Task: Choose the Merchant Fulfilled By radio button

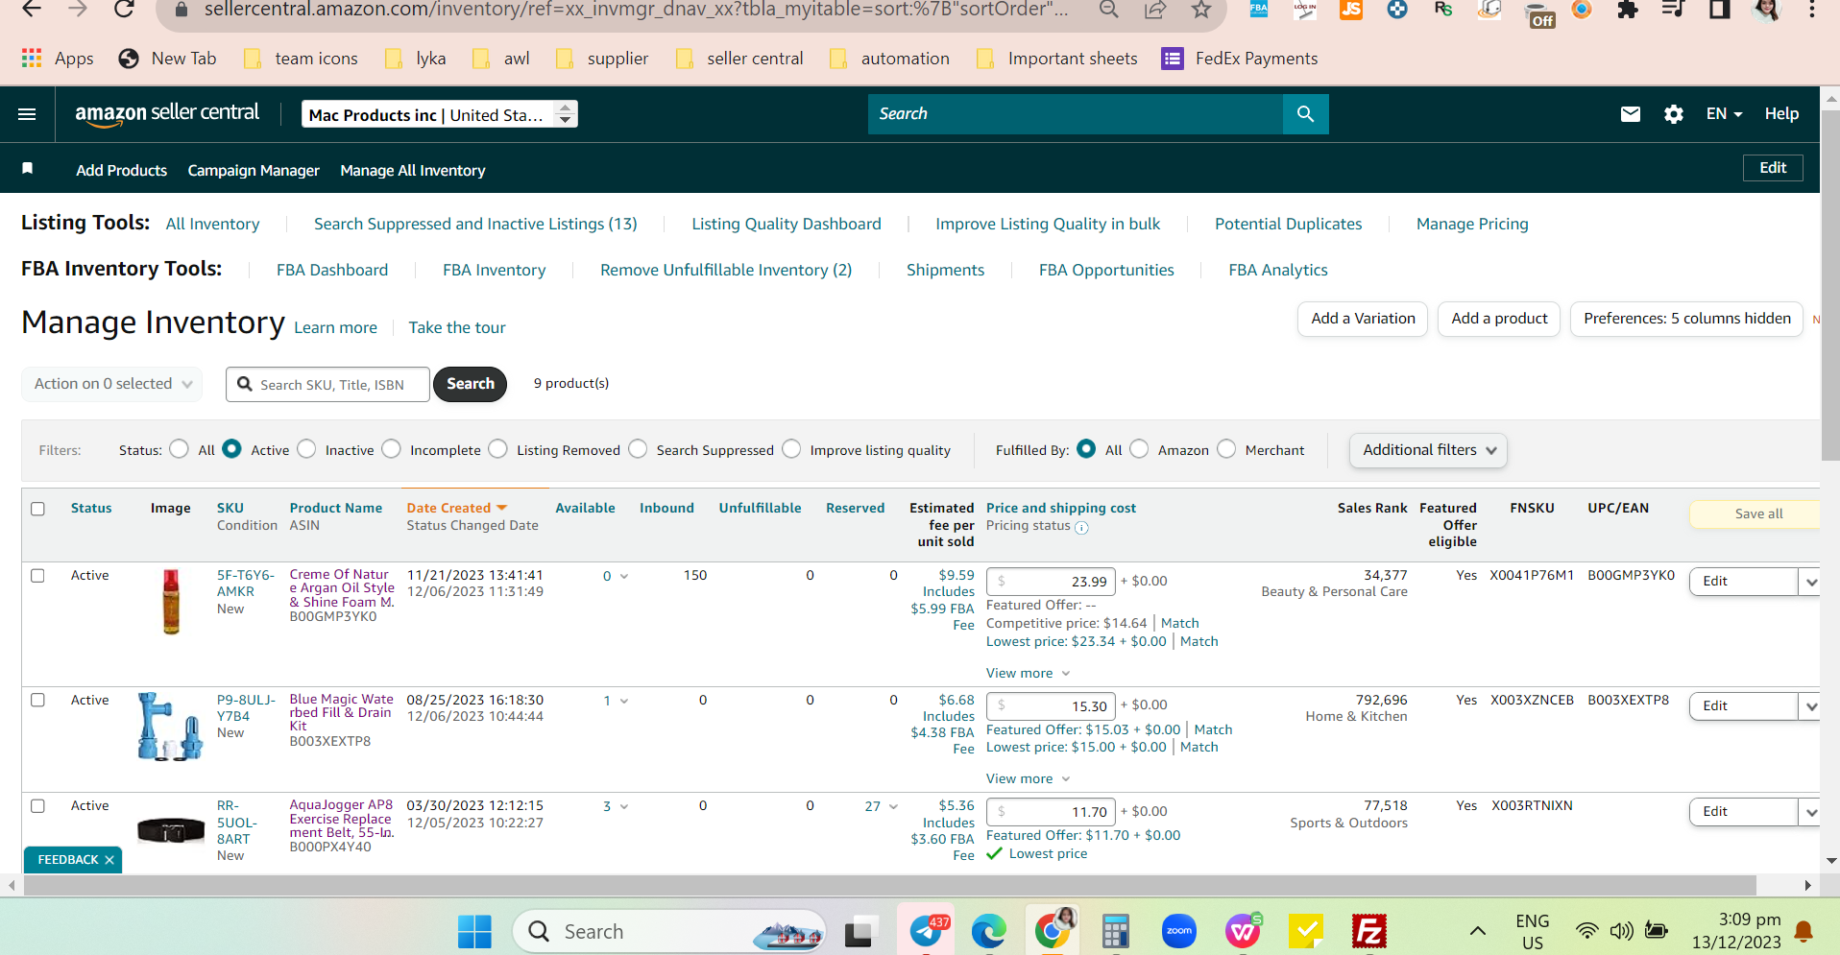Action: pyautogui.click(x=1226, y=449)
